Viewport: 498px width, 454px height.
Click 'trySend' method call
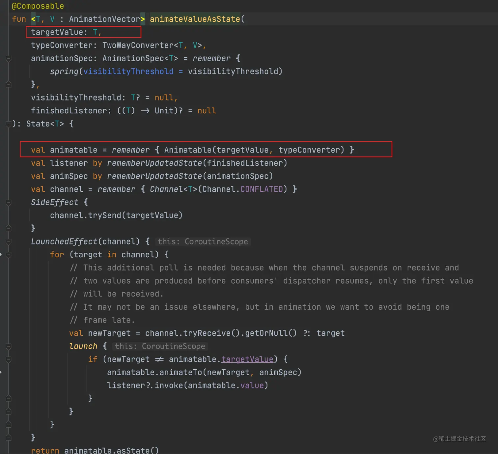[x=105, y=215]
